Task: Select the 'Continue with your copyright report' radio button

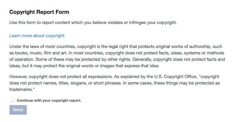Action: coord(13,100)
